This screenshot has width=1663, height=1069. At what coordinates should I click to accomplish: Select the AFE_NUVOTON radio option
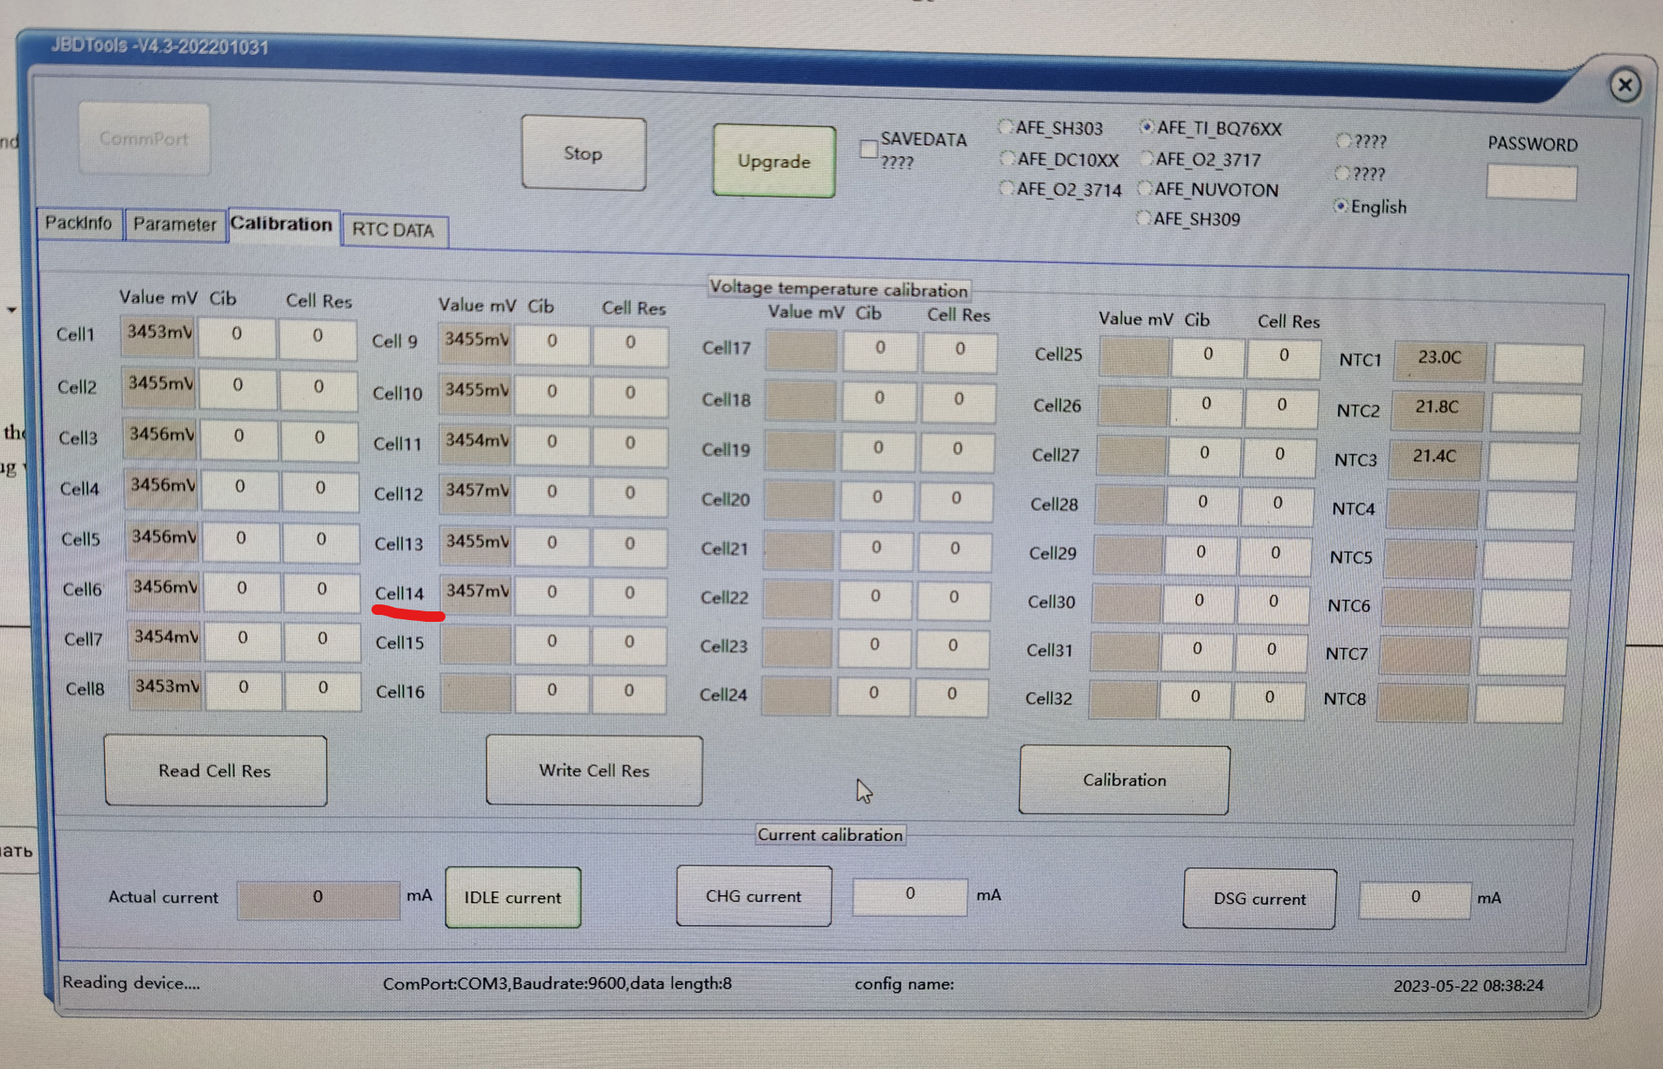point(1145,189)
